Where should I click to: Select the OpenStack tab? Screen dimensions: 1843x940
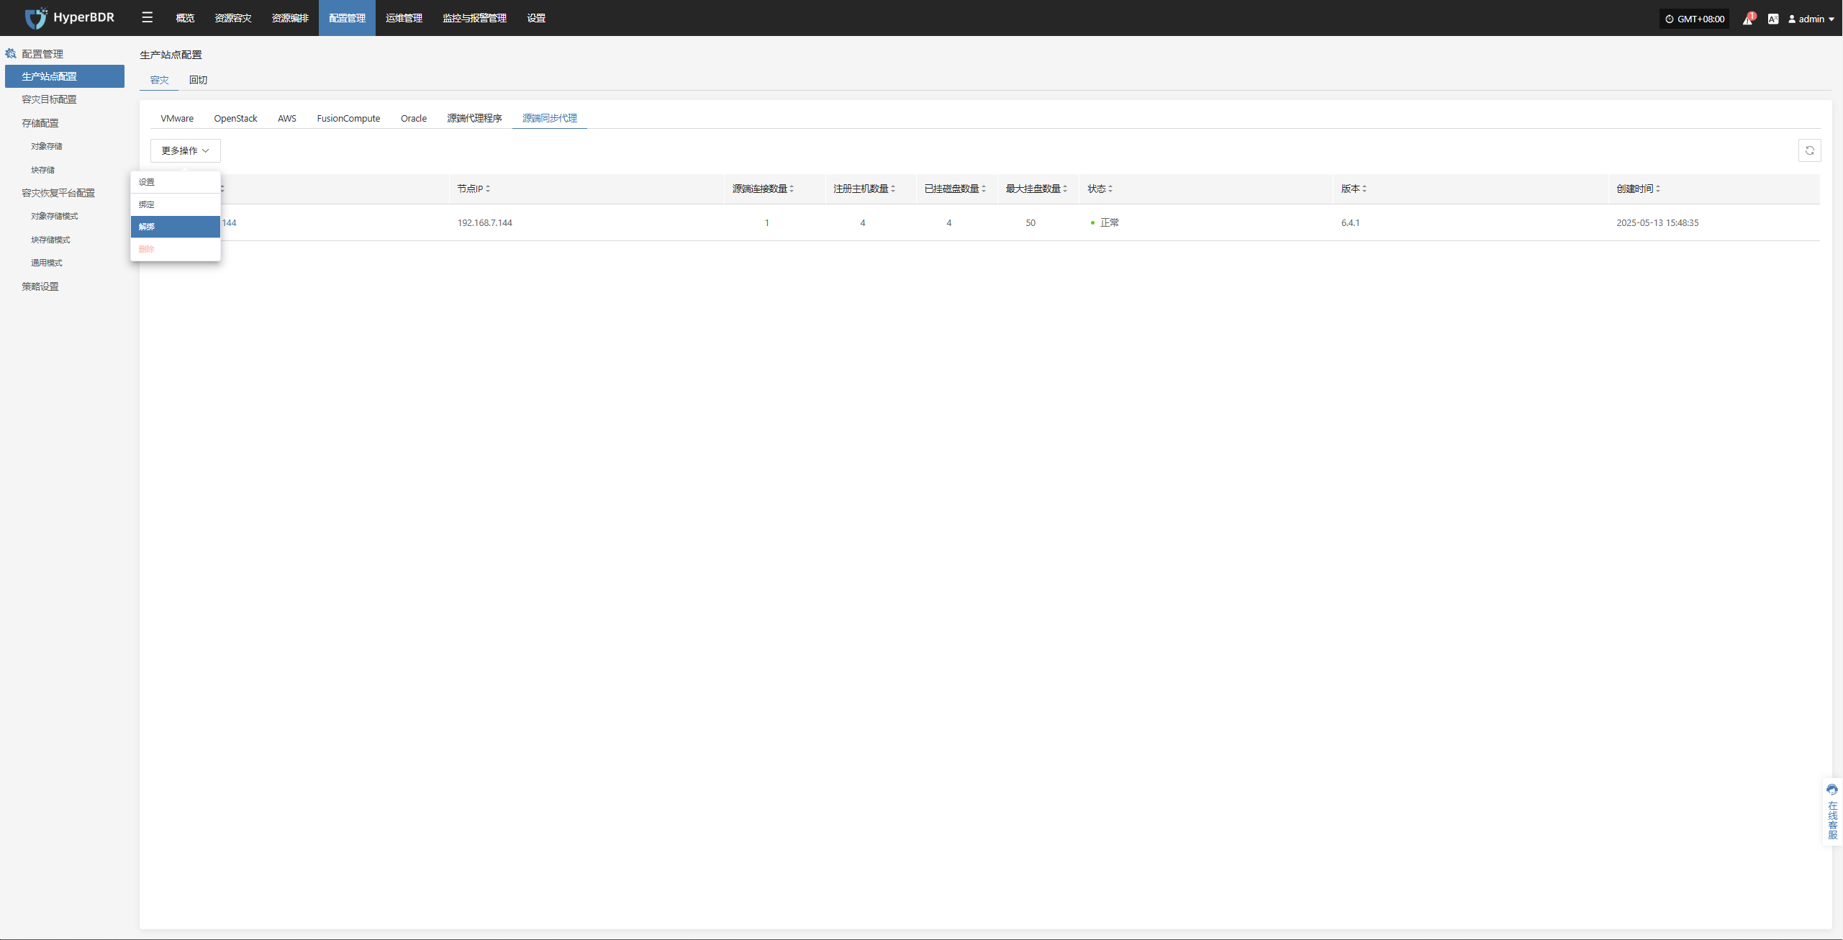tap(235, 118)
